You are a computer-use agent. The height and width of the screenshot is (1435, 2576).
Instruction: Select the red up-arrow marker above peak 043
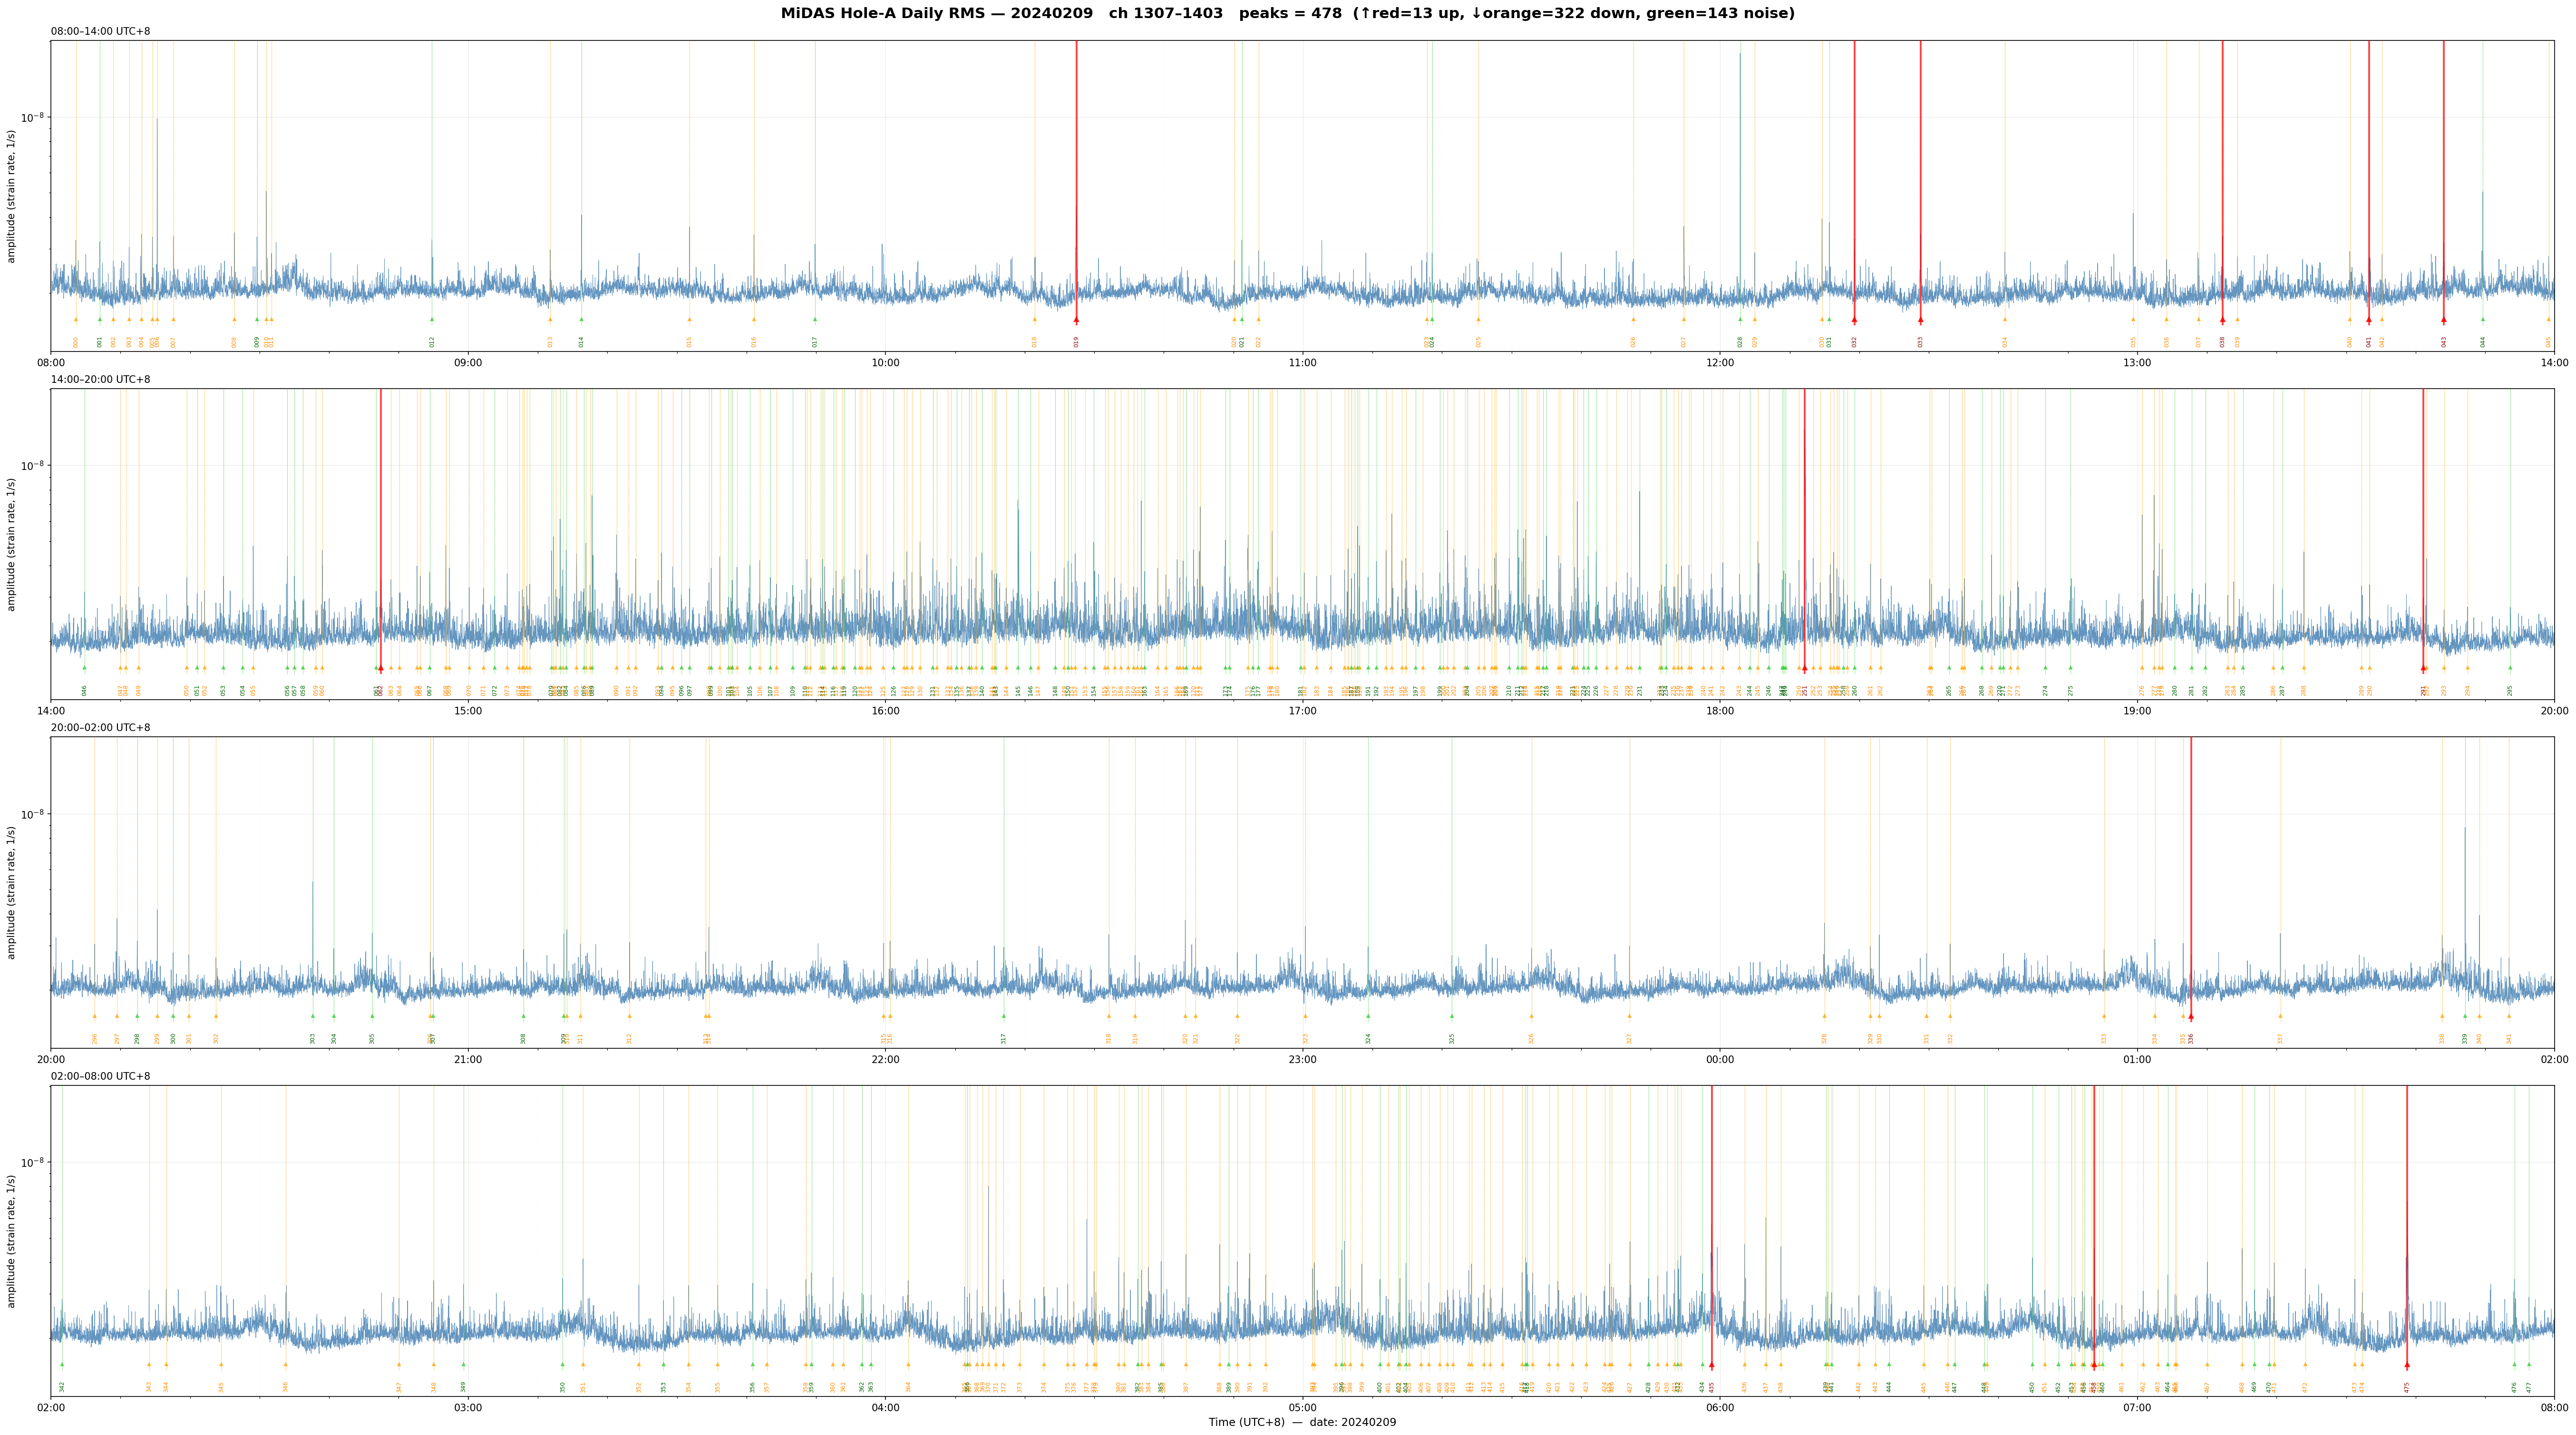[x=2443, y=320]
